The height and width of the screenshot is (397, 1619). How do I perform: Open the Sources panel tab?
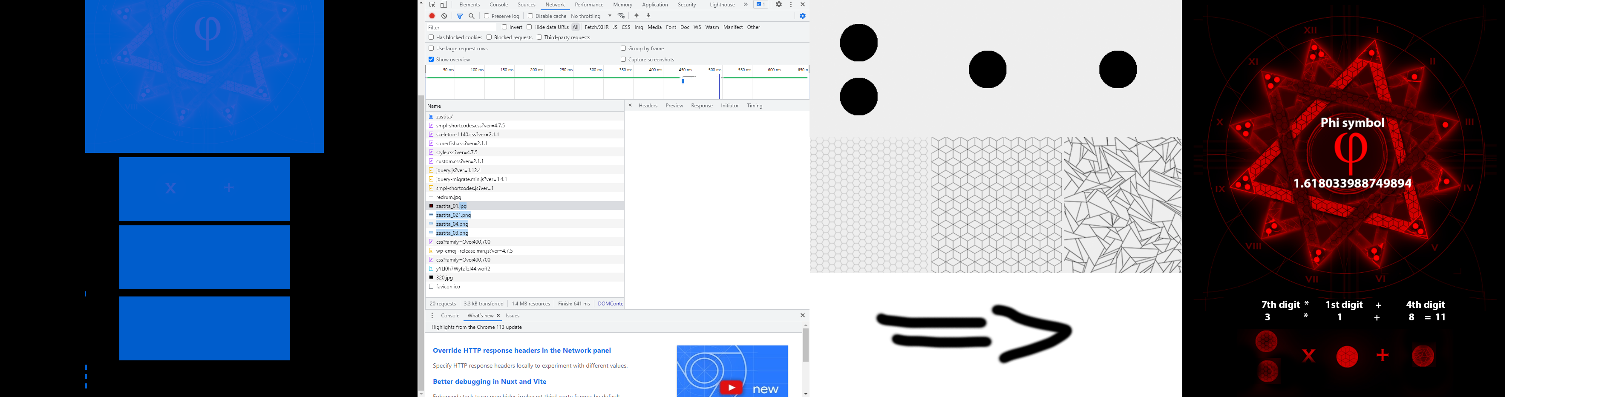[527, 4]
